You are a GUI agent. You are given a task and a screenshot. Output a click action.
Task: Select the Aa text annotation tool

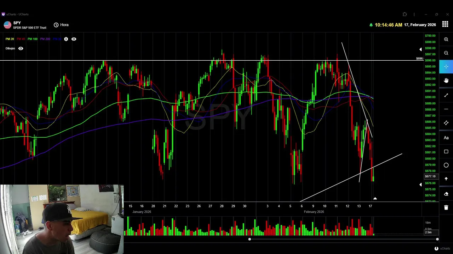[x=446, y=138]
